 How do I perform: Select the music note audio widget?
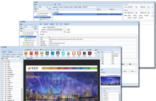36,53
